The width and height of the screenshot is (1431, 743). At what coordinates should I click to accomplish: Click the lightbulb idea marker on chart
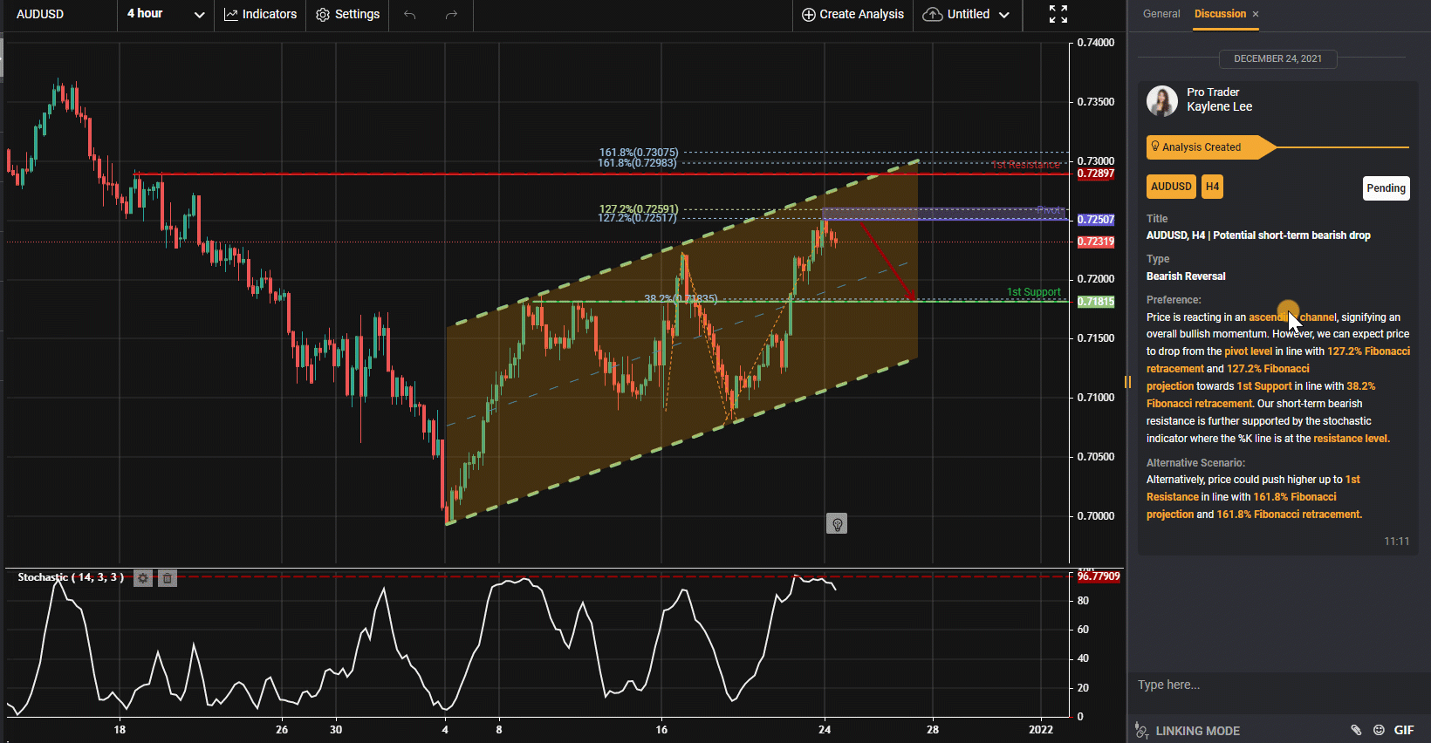pyautogui.click(x=837, y=523)
